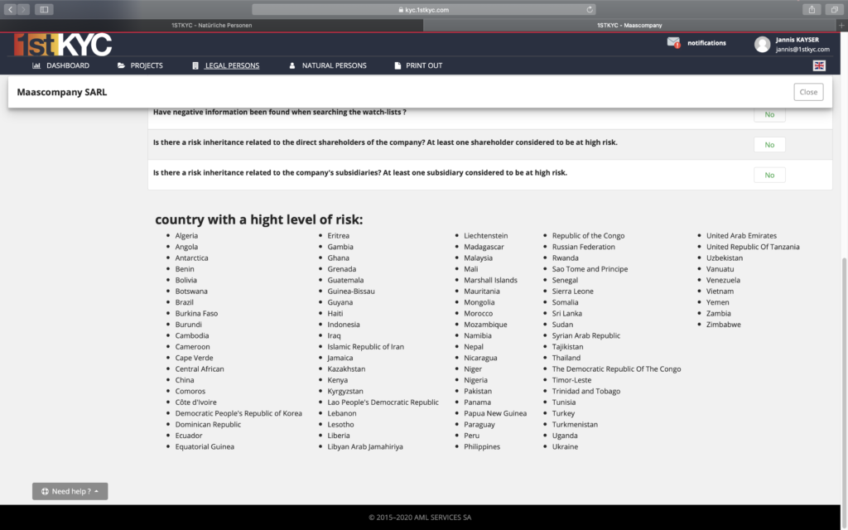The image size is (848, 530).
Task: Show all tabs overview icon
Action: (835, 9)
